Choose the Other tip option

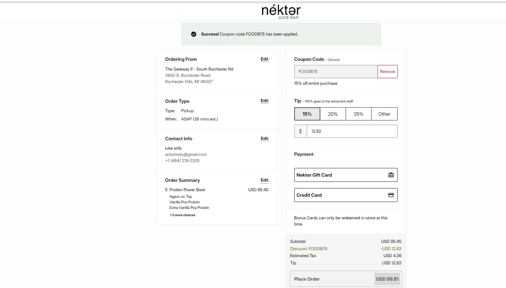click(384, 114)
